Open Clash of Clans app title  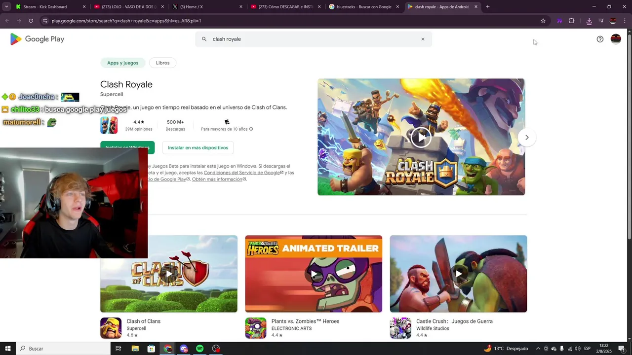pos(143,321)
